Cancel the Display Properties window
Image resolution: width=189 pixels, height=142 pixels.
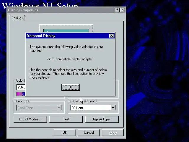[x=89, y=133]
